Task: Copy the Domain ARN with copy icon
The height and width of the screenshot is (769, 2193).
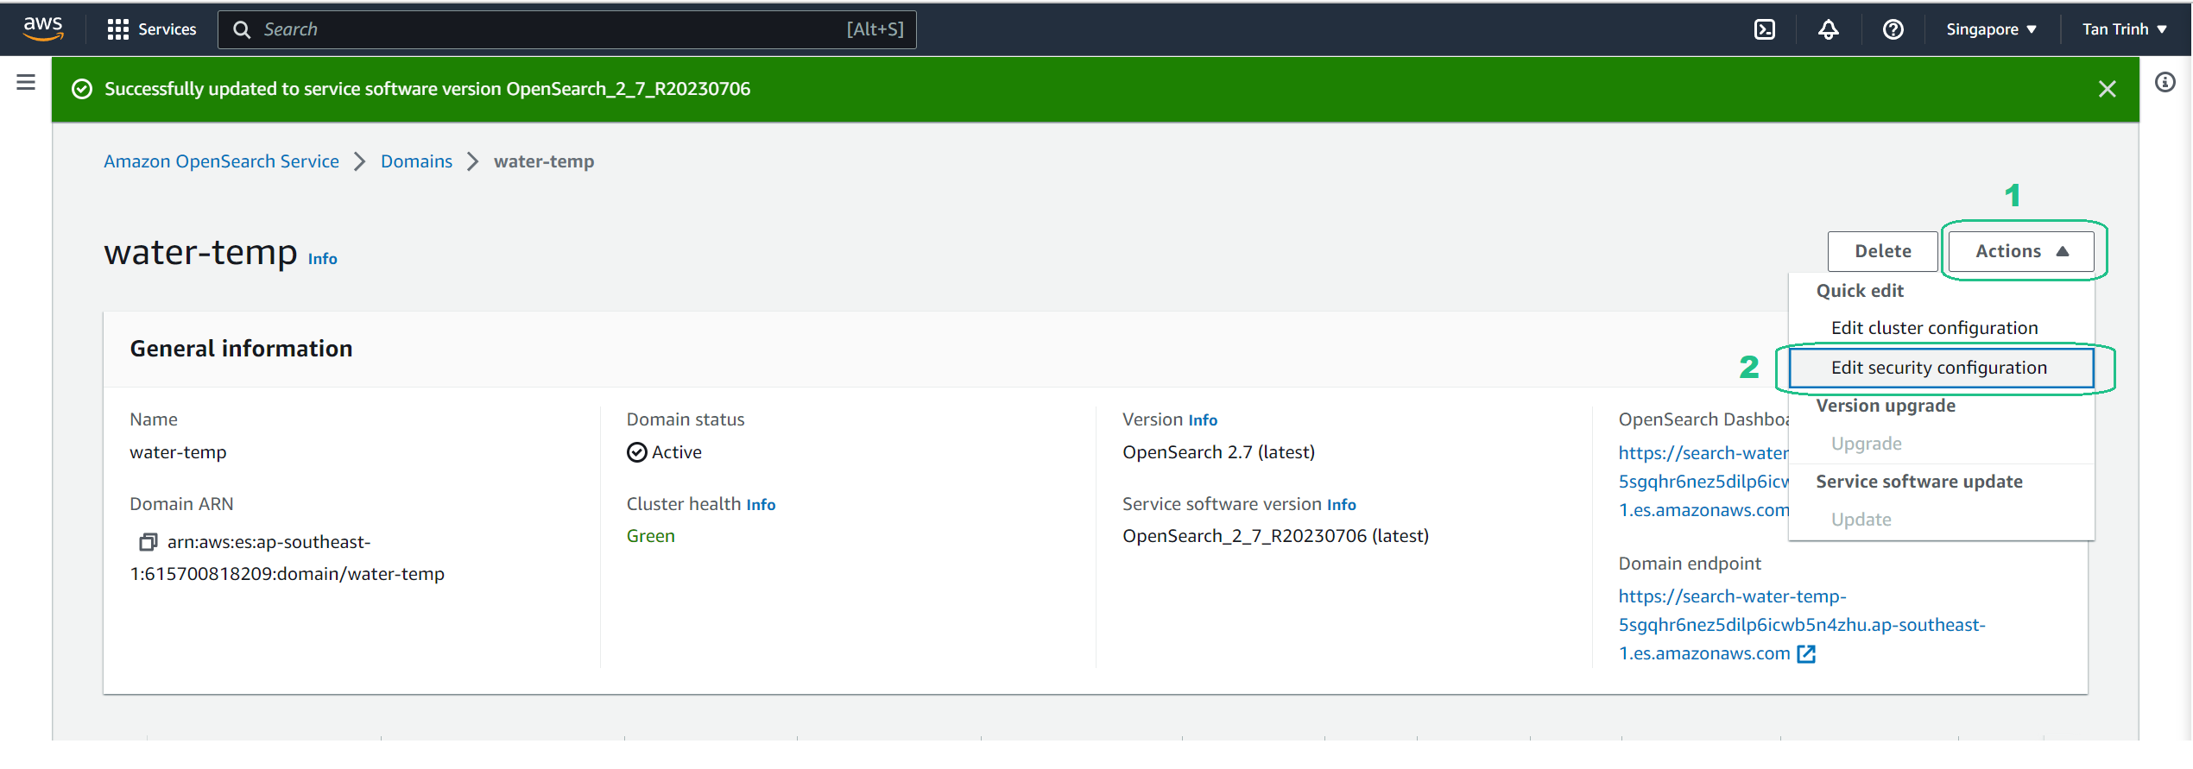Action: coord(148,542)
